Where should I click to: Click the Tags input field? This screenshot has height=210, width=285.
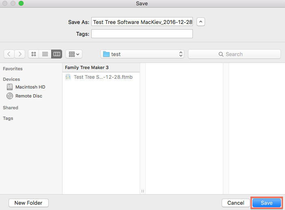tap(142, 34)
